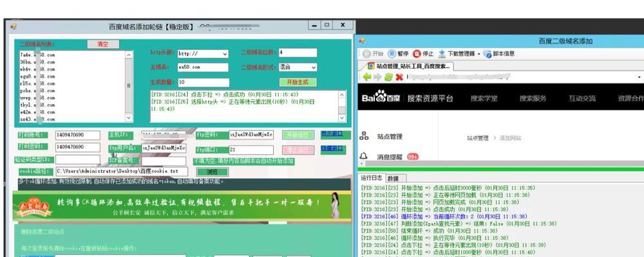Click the chrome icon on the browser tab
Image resolution: width=644 pixels, height=257 pixels.
point(370,66)
